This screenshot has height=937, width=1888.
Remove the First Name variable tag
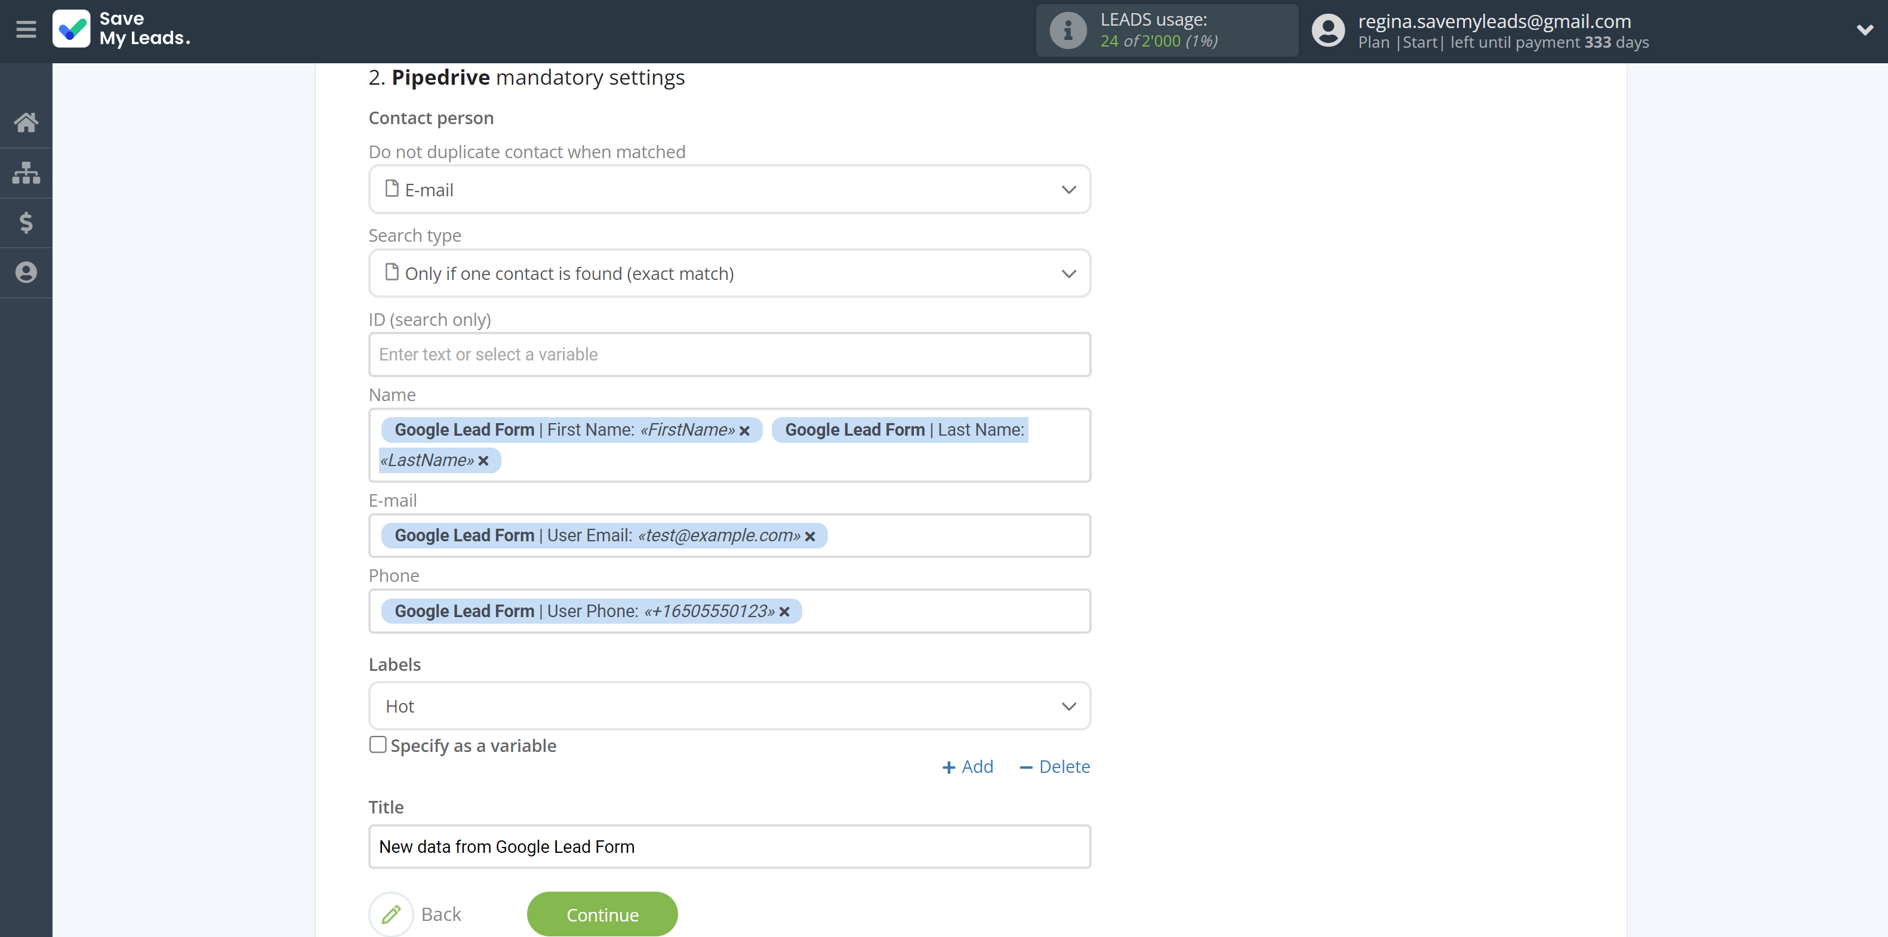(x=745, y=431)
